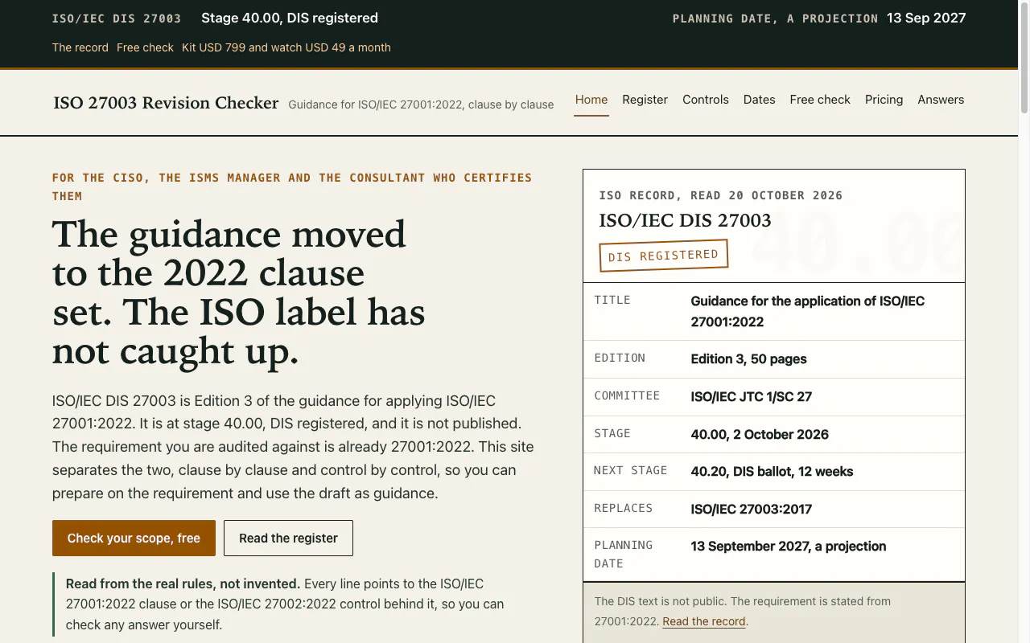This screenshot has width=1030, height=643.
Task: Click 'Stage 40.00, DIS registered' banner text
Action: click(290, 18)
